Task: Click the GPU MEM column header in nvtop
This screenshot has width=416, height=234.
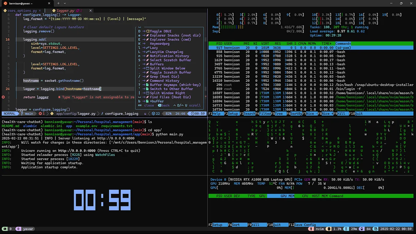Action: 287,196
